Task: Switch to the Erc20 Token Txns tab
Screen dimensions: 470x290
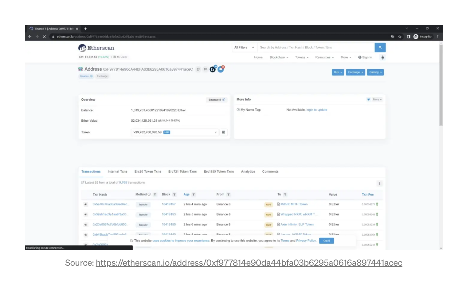Action: (x=148, y=172)
